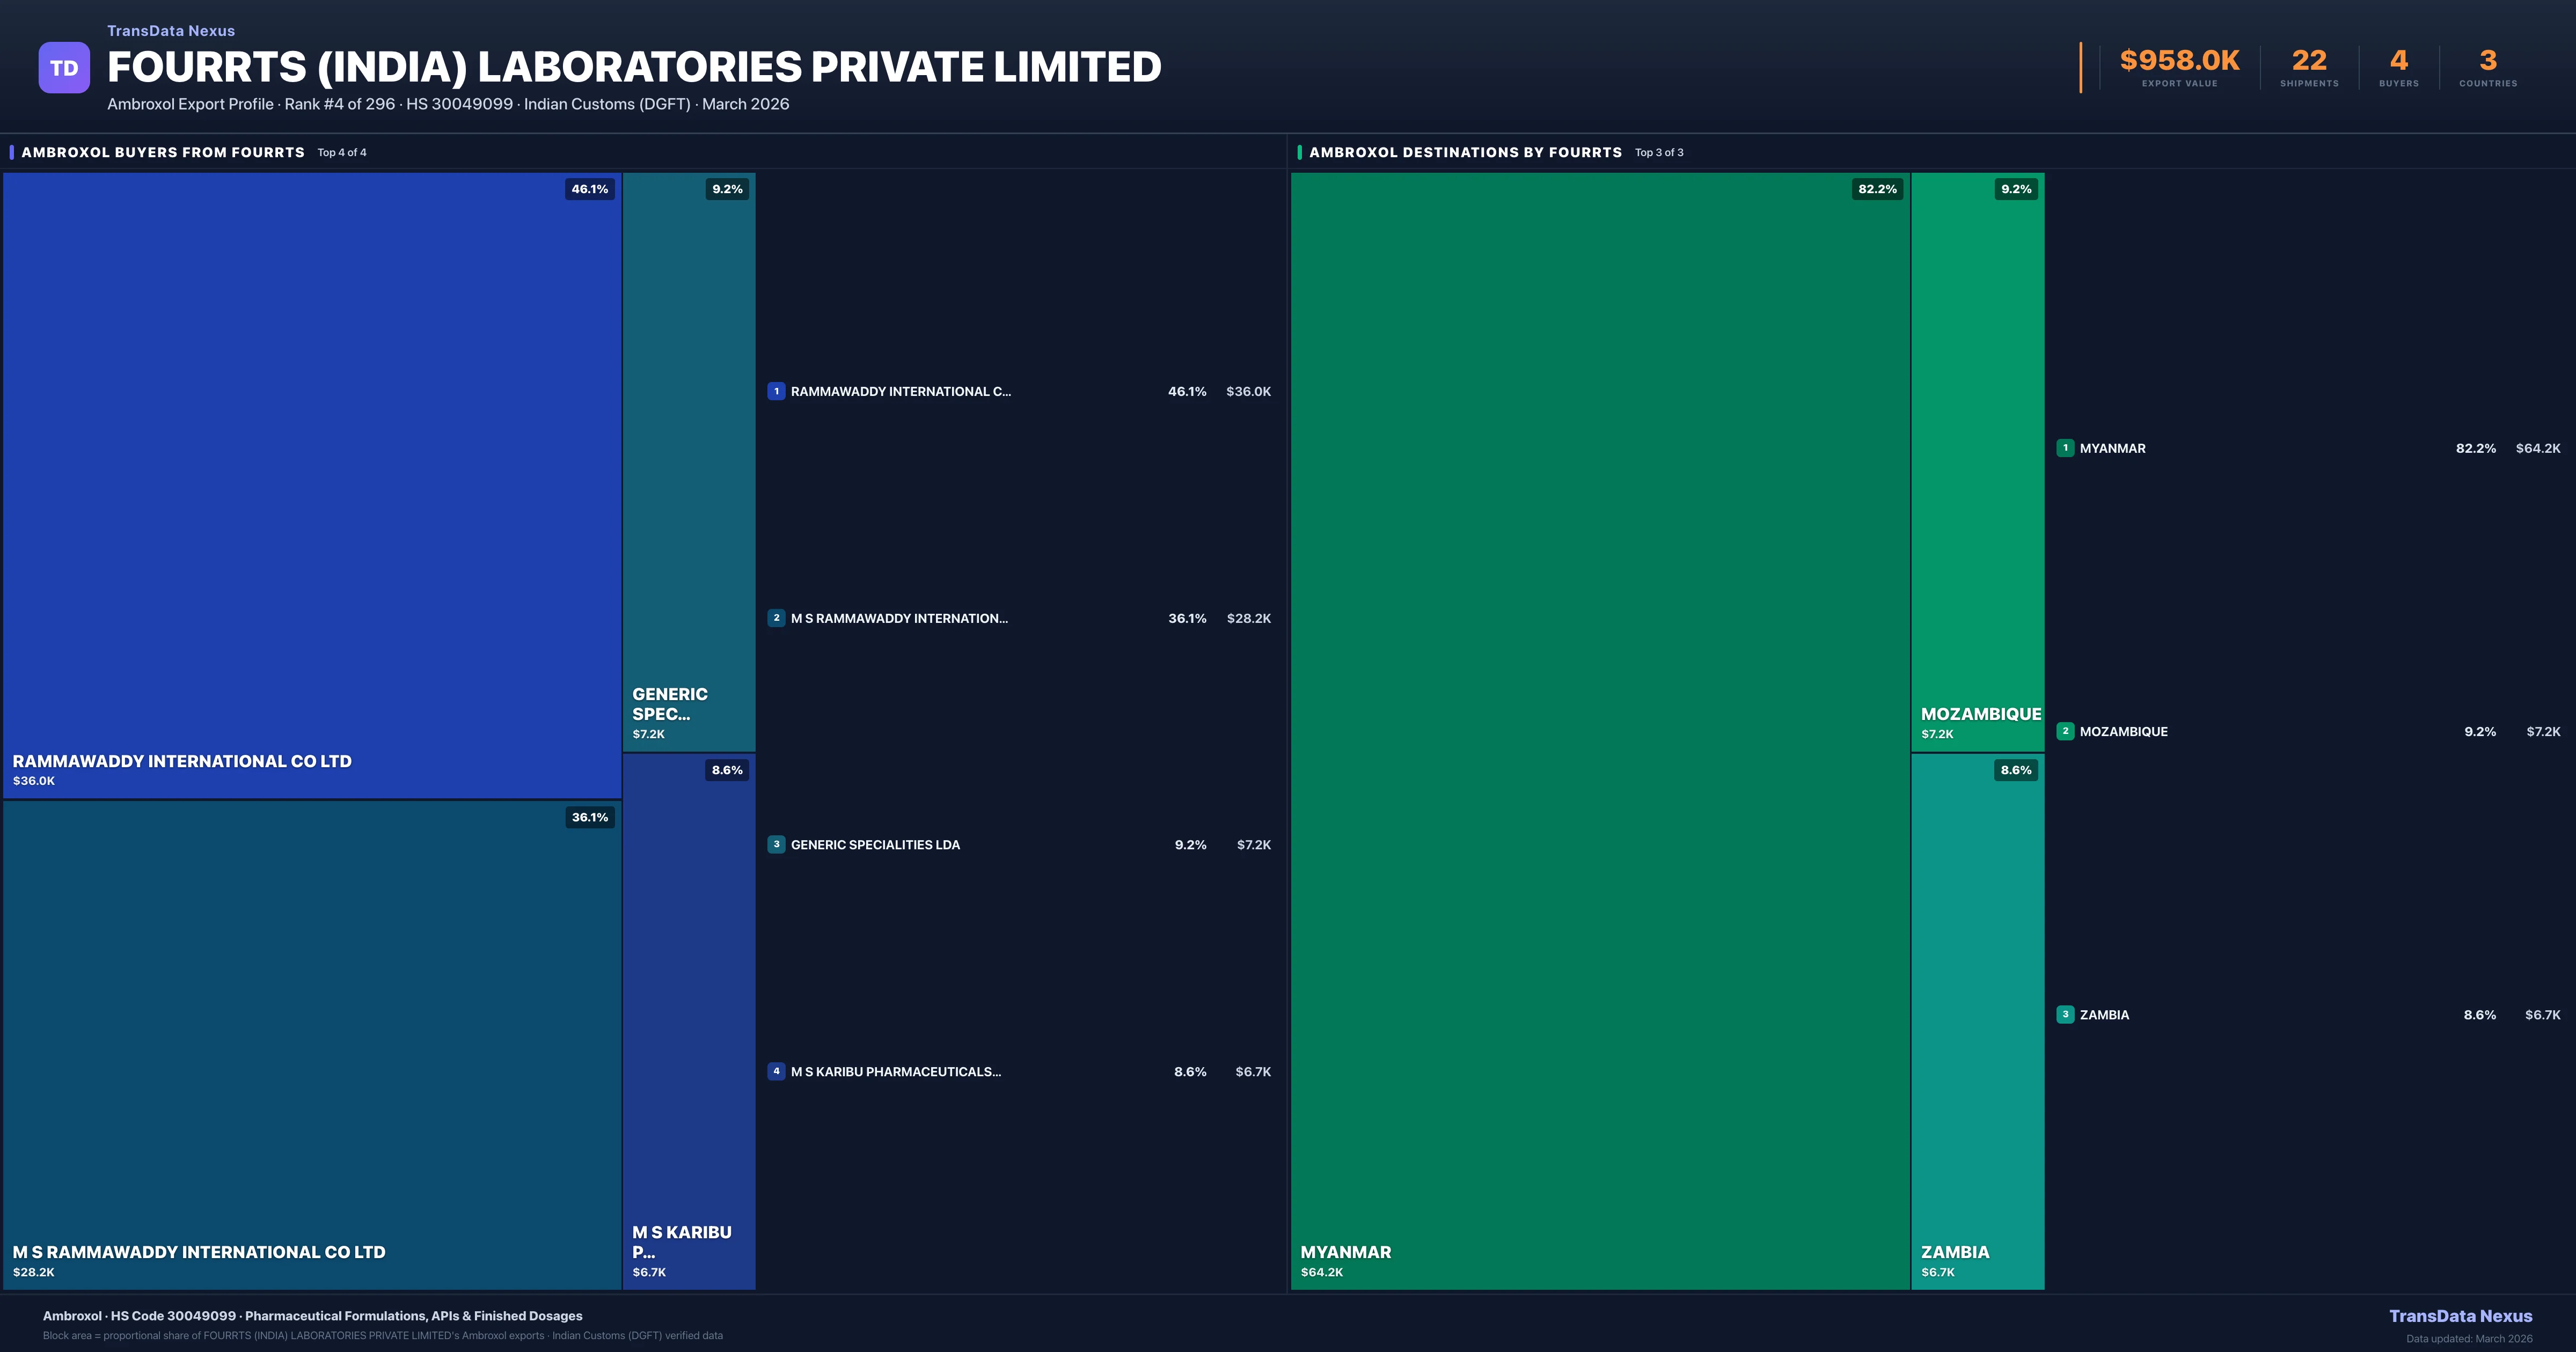Screen dimensions: 2576x1352
Task: Select the Zambia destination treemap block
Action: tap(1977, 1020)
